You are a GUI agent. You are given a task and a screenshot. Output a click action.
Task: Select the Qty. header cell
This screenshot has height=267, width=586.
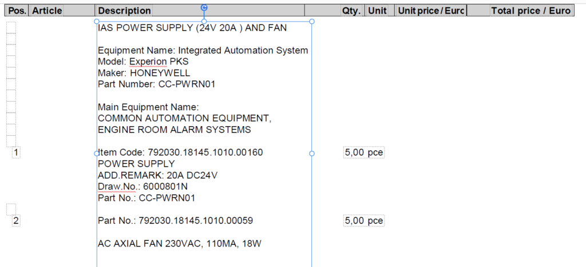point(351,11)
